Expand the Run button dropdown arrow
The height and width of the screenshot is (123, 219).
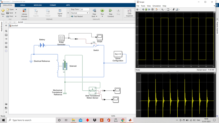102,16
